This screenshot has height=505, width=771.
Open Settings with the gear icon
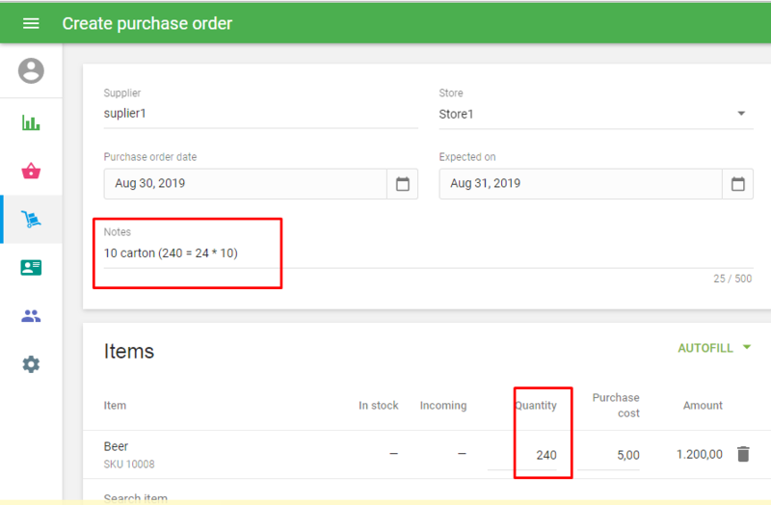(x=31, y=364)
